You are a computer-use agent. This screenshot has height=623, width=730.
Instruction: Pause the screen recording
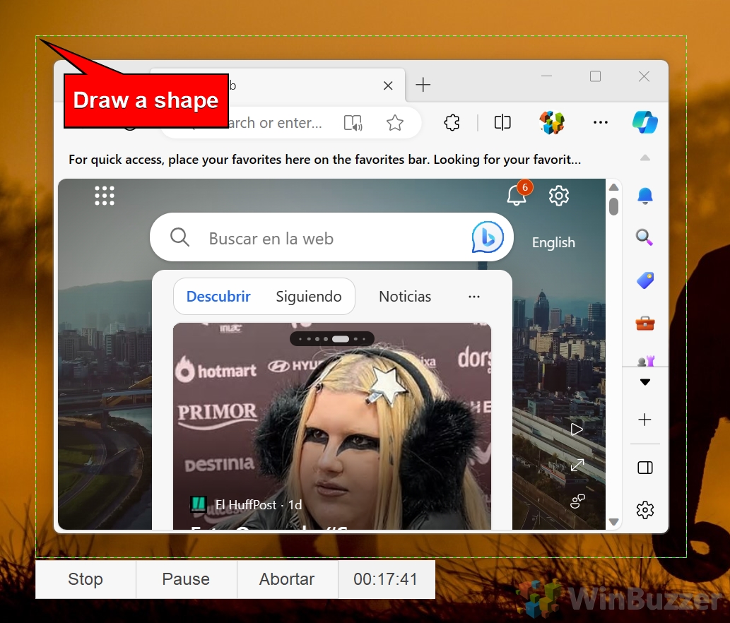[187, 579]
